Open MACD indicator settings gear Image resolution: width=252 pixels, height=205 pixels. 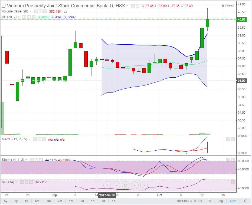(40, 139)
